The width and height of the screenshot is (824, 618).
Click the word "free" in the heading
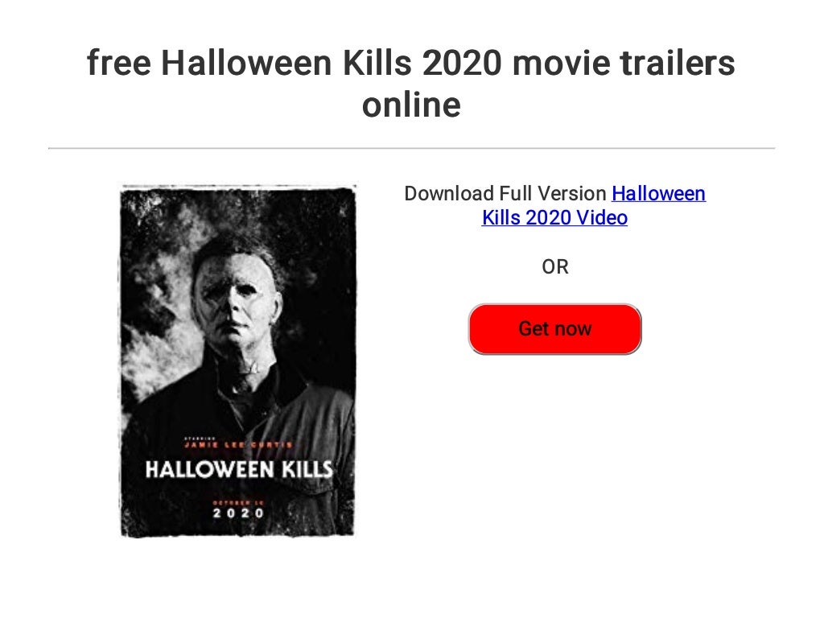click(x=119, y=63)
